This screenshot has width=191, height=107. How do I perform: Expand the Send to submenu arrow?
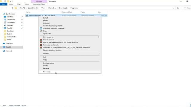coord(99,53)
